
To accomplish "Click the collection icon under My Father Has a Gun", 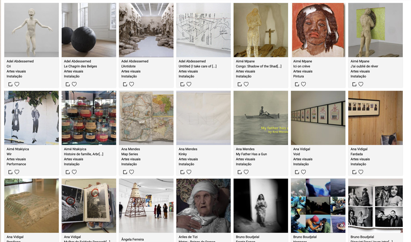I will (x=239, y=172).
